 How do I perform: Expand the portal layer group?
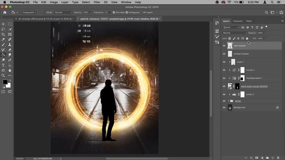click(228, 101)
